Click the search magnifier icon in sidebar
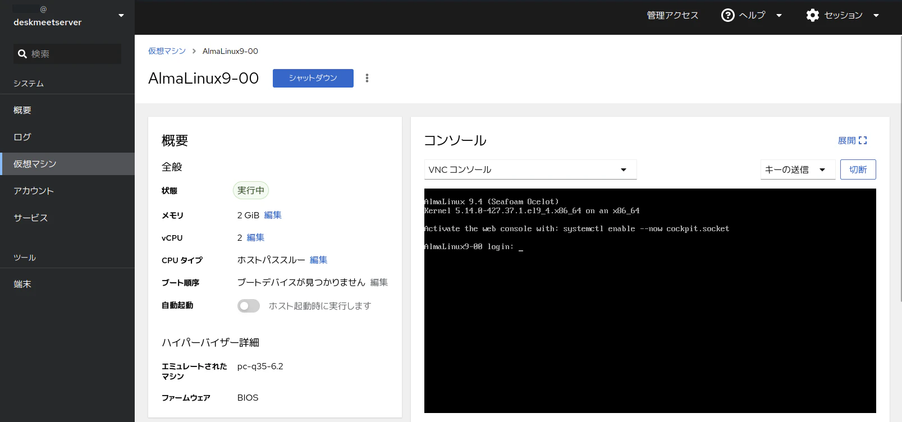902x422 pixels. [x=22, y=54]
